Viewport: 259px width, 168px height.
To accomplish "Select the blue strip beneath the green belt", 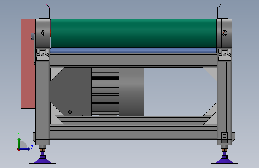I will click(134, 50).
